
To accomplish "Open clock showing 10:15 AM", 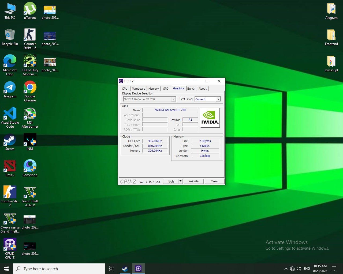I will click(x=320, y=269).
